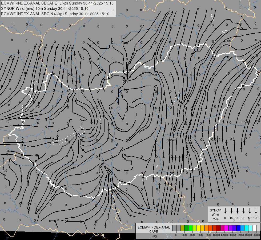Click the 800 tick label on color bar
Viewport: 261px width, 240px height.
pos(208,235)
